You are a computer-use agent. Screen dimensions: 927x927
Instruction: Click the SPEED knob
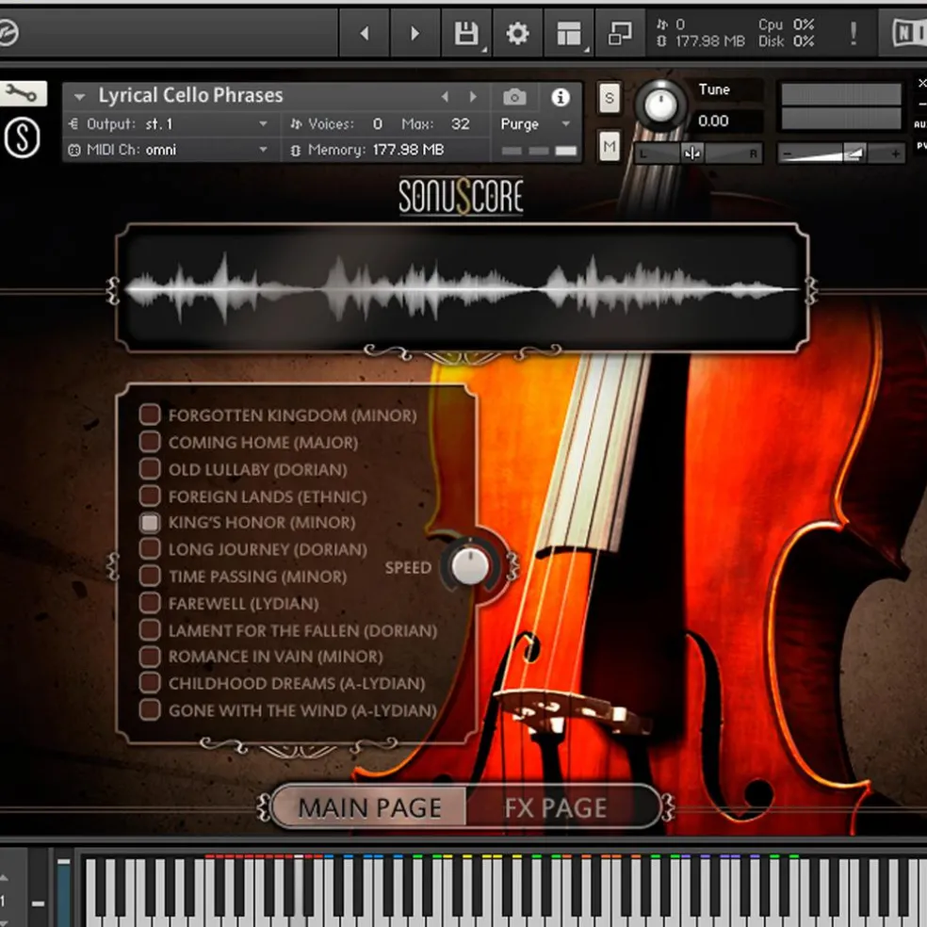470,565
